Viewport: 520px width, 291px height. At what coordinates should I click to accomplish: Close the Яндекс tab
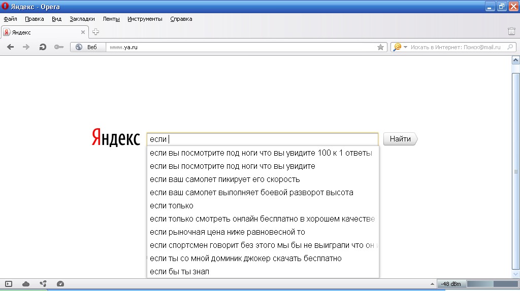point(83,32)
